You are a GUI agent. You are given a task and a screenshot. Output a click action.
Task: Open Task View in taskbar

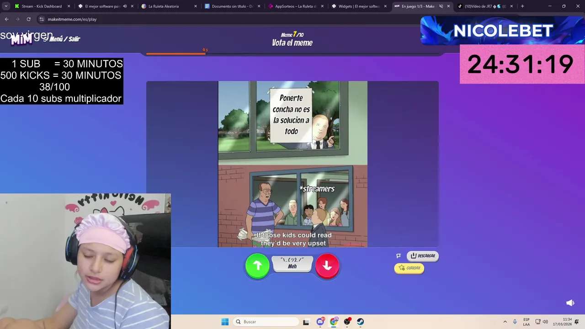click(x=306, y=322)
